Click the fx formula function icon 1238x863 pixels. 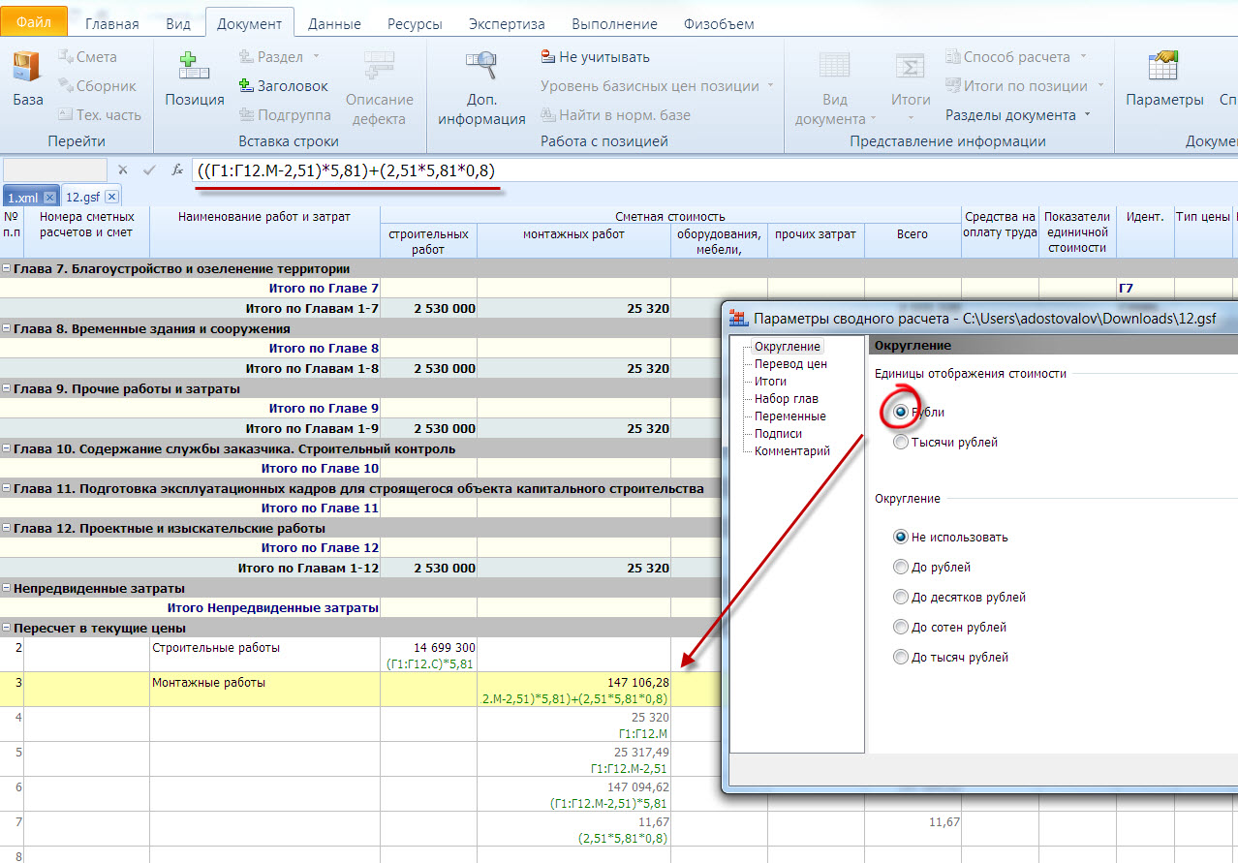pyautogui.click(x=177, y=170)
